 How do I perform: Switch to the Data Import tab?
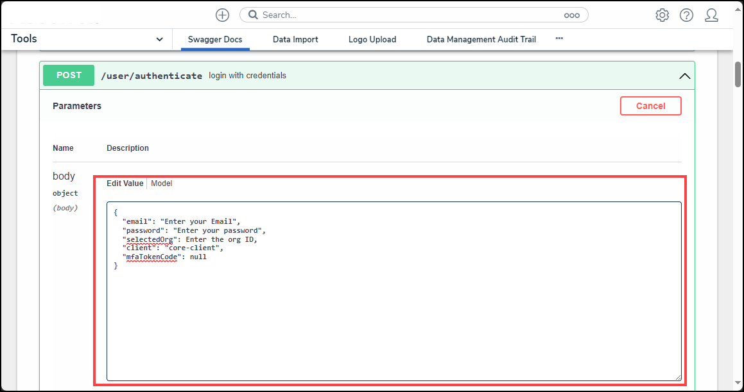point(295,39)
